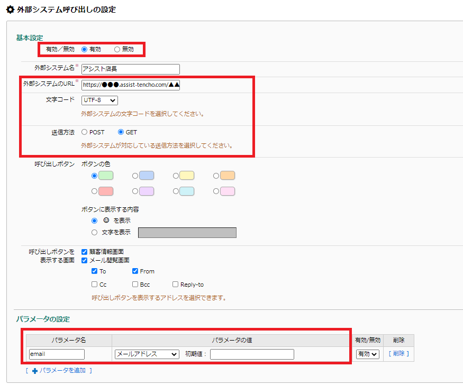Toggle the 顧客情報画面 checkbox

pos(85,252)
